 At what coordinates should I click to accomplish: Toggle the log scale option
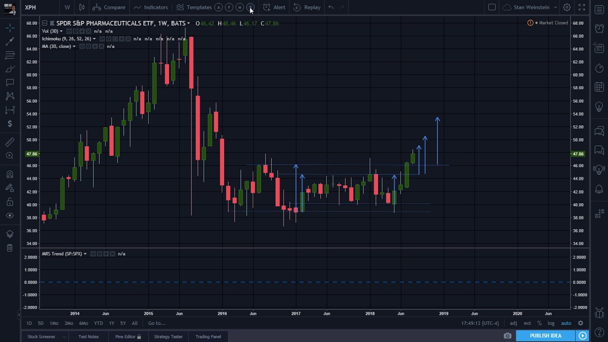551,323
